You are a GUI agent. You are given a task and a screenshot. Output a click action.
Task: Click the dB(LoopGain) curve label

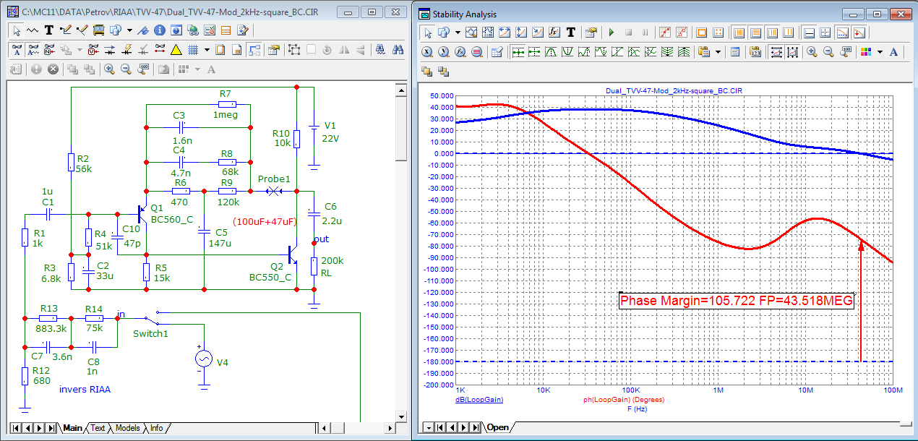coord(479,399)
